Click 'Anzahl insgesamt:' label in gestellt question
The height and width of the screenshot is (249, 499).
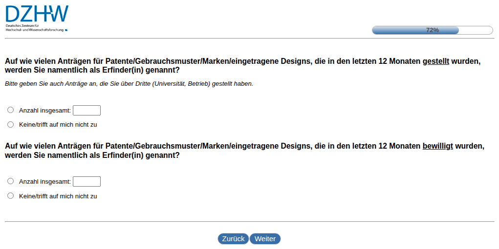coord(45,111)
